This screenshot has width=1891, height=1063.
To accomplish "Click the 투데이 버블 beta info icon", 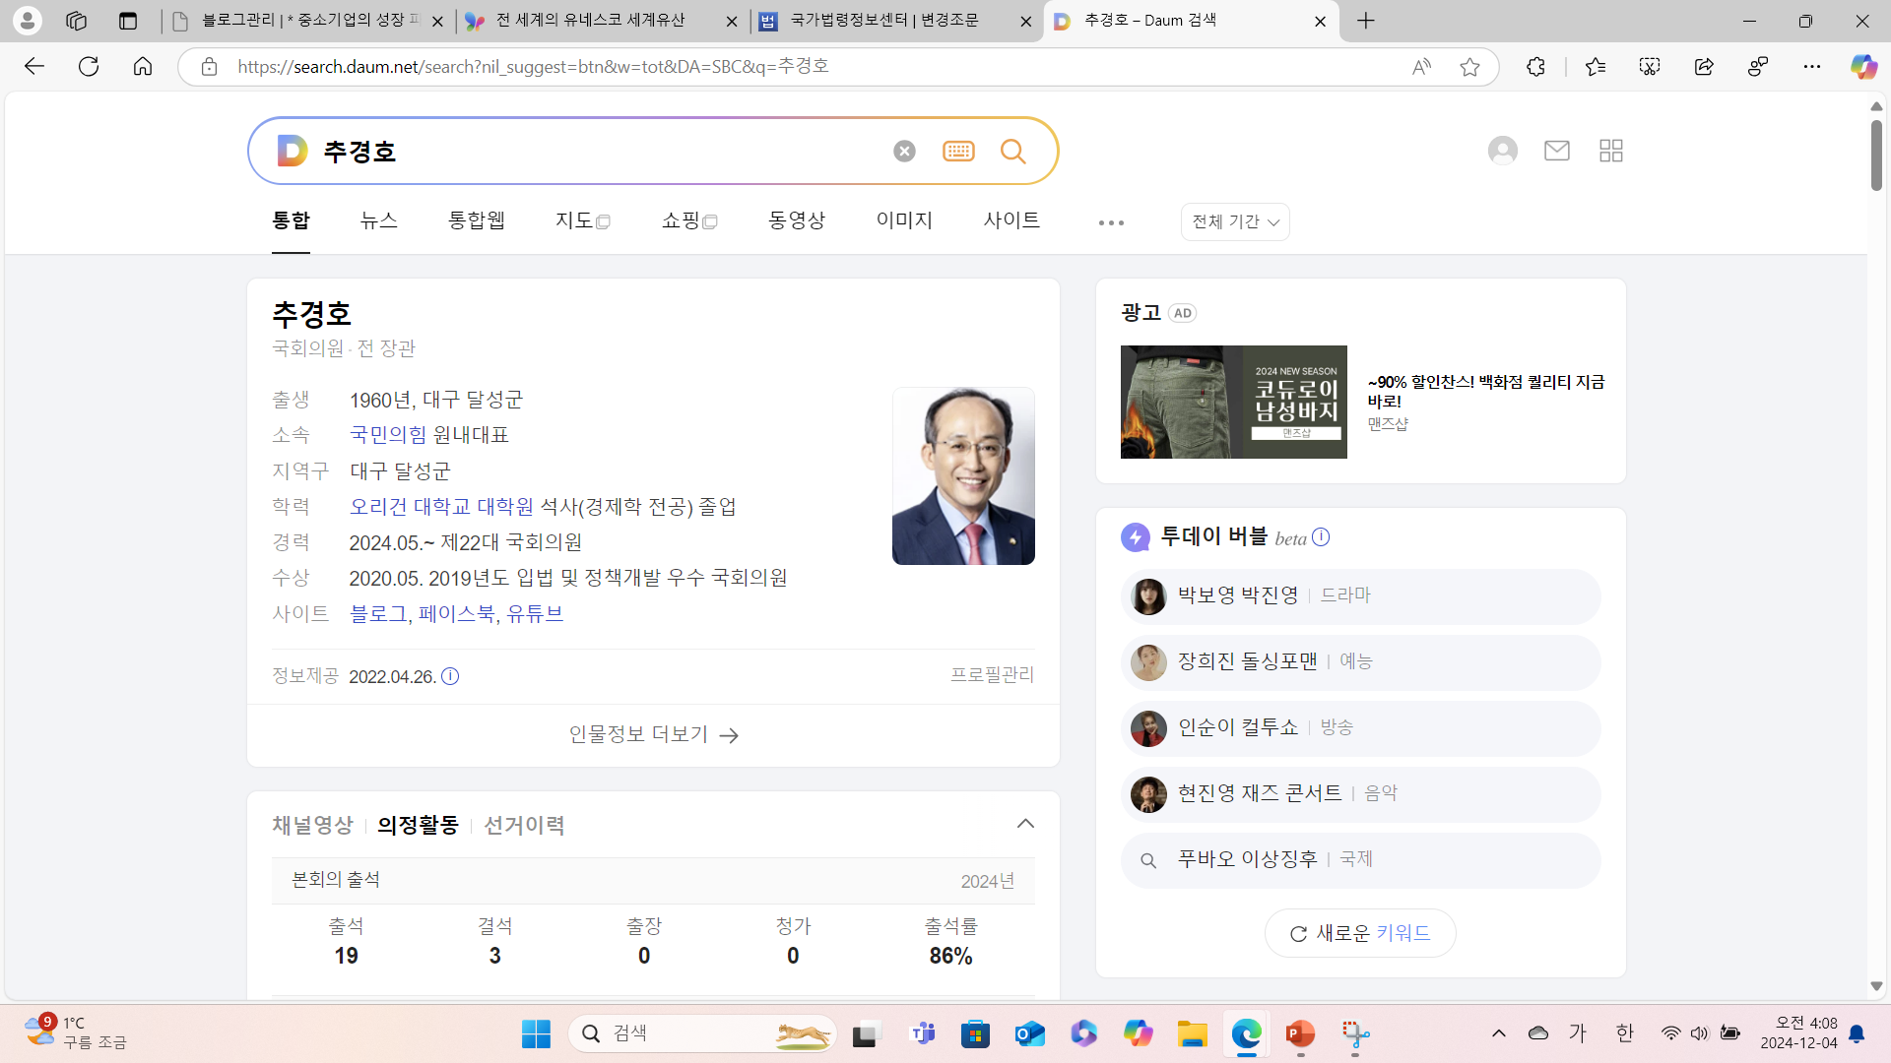I will pos(1321,537).
